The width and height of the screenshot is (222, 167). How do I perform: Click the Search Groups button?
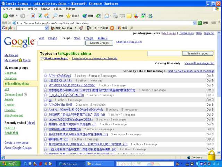99,43
